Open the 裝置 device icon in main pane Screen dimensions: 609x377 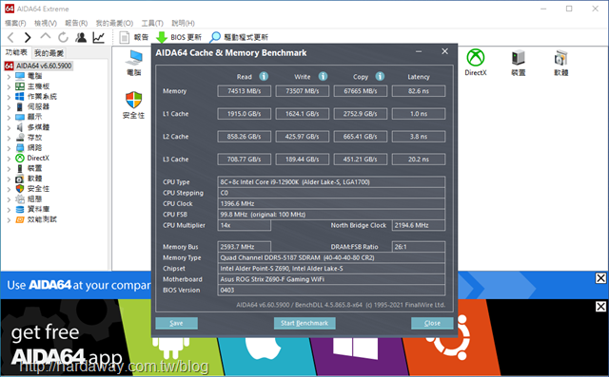tap(518, 63)
